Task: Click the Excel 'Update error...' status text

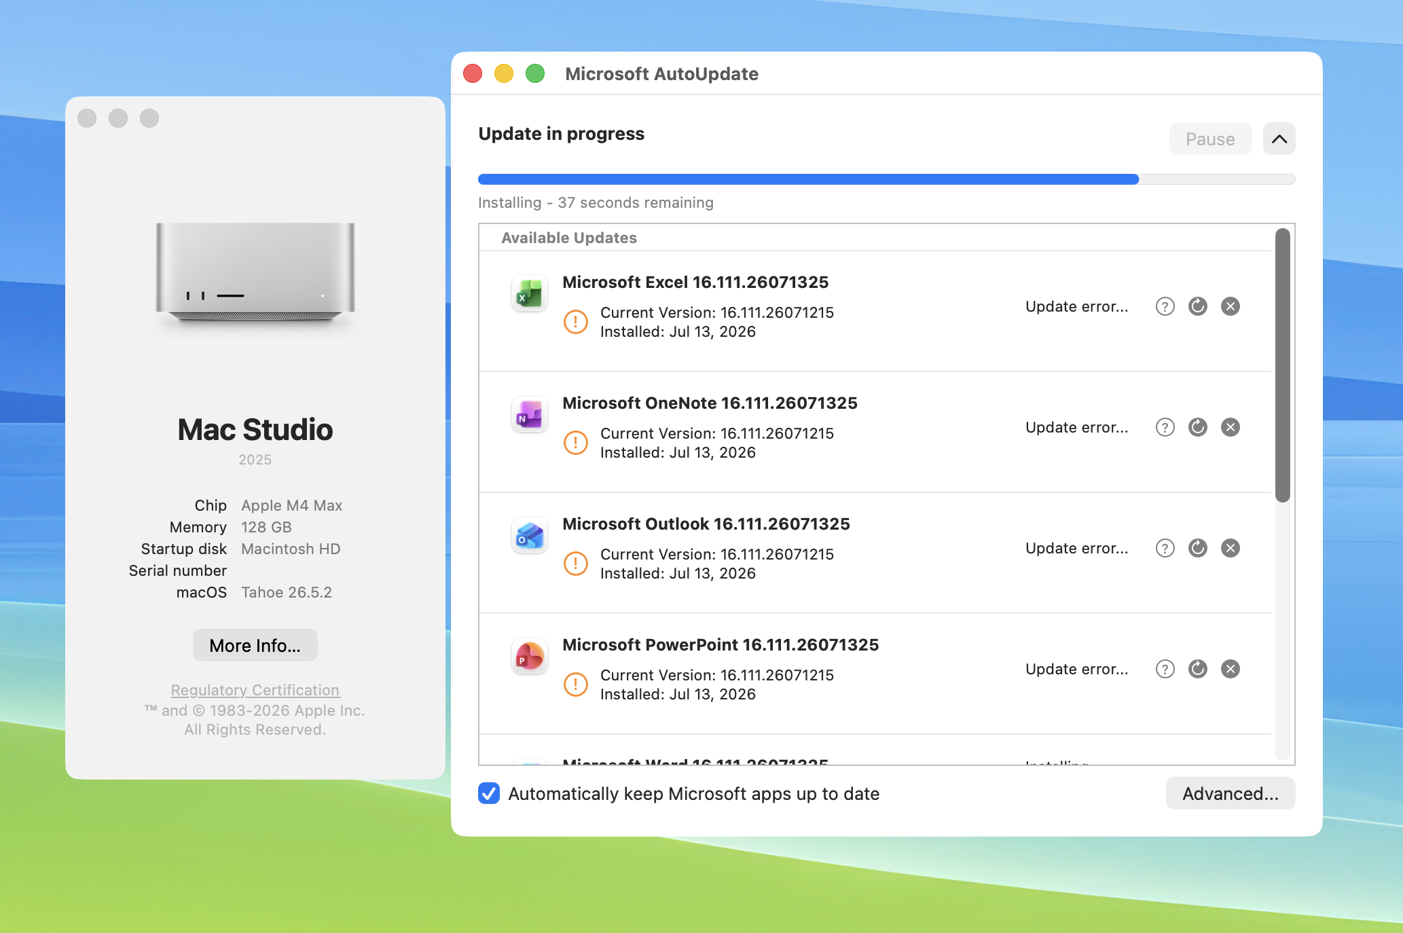Action: coord(1077,306)
